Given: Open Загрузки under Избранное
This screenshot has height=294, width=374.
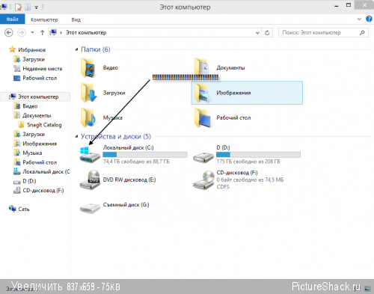Looking at the screenshot, I should click(34, 59).
